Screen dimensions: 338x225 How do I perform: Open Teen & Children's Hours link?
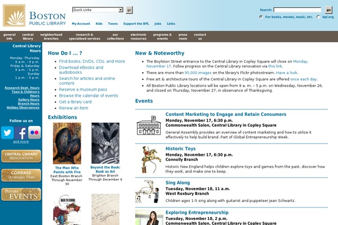click(x=25, y=94)
